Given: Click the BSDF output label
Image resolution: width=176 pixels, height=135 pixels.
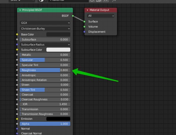Looking at the screenshot, I should 65,16.
